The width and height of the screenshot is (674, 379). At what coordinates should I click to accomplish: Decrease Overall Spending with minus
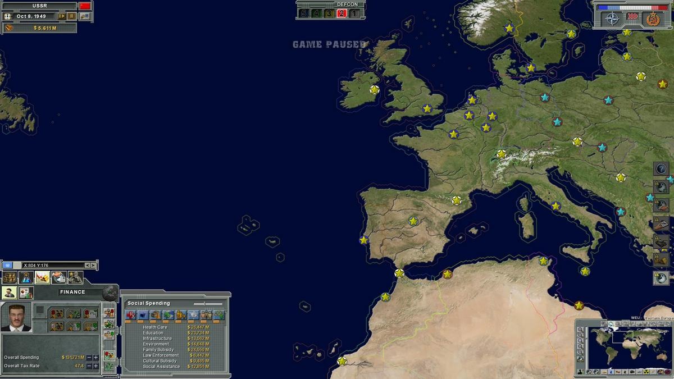89,357
